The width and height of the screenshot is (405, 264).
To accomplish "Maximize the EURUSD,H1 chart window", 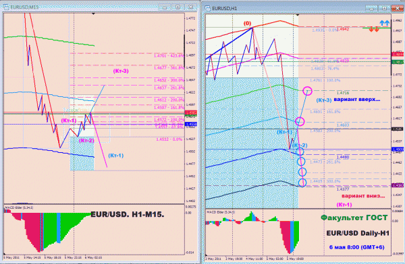I will pos(384,8).
